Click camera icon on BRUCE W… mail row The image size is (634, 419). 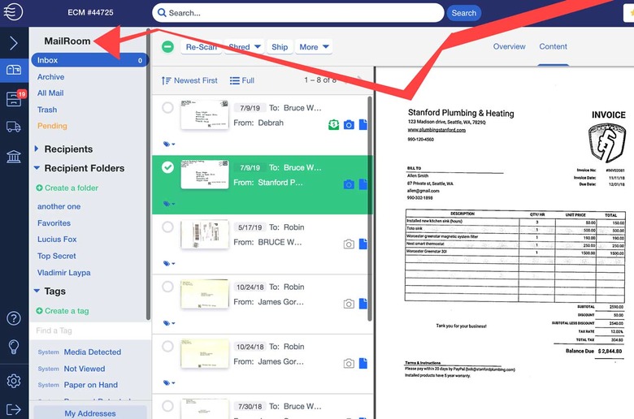click(x=349, y=244)
